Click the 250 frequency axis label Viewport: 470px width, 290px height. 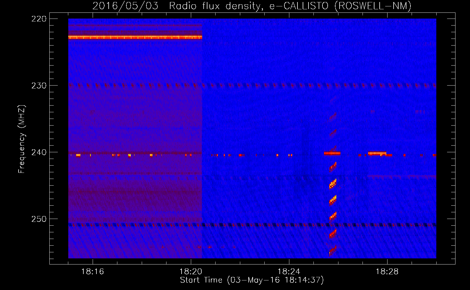(39, 219)
